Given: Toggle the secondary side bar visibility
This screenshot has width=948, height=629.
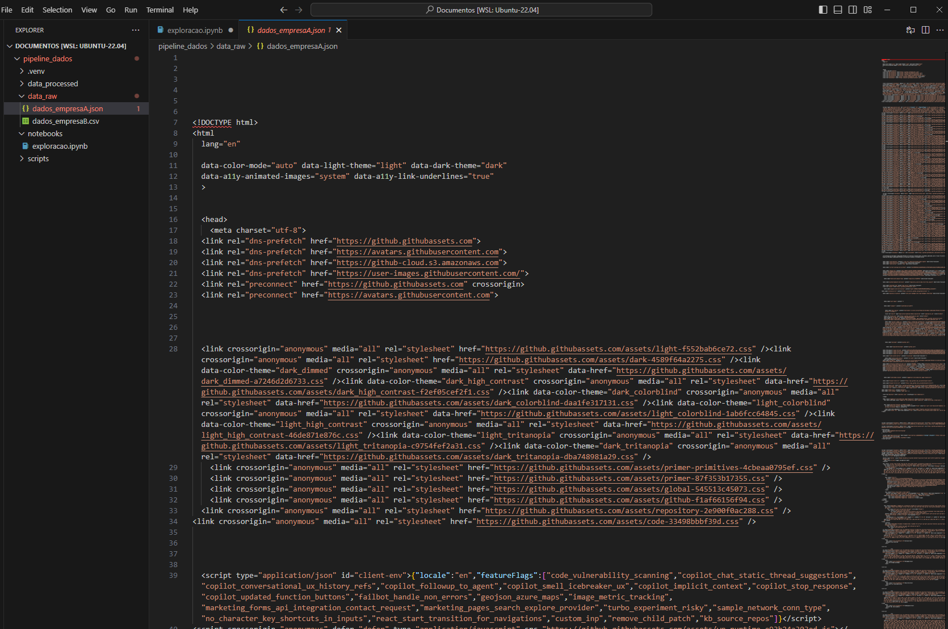Looking at the screenshot, I should pyautogui.click(x=853, y=10).
